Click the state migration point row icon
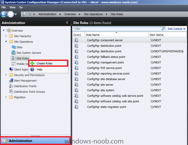Image resolution: width=188 pixels, height=145 pixels. pos(76,107)
